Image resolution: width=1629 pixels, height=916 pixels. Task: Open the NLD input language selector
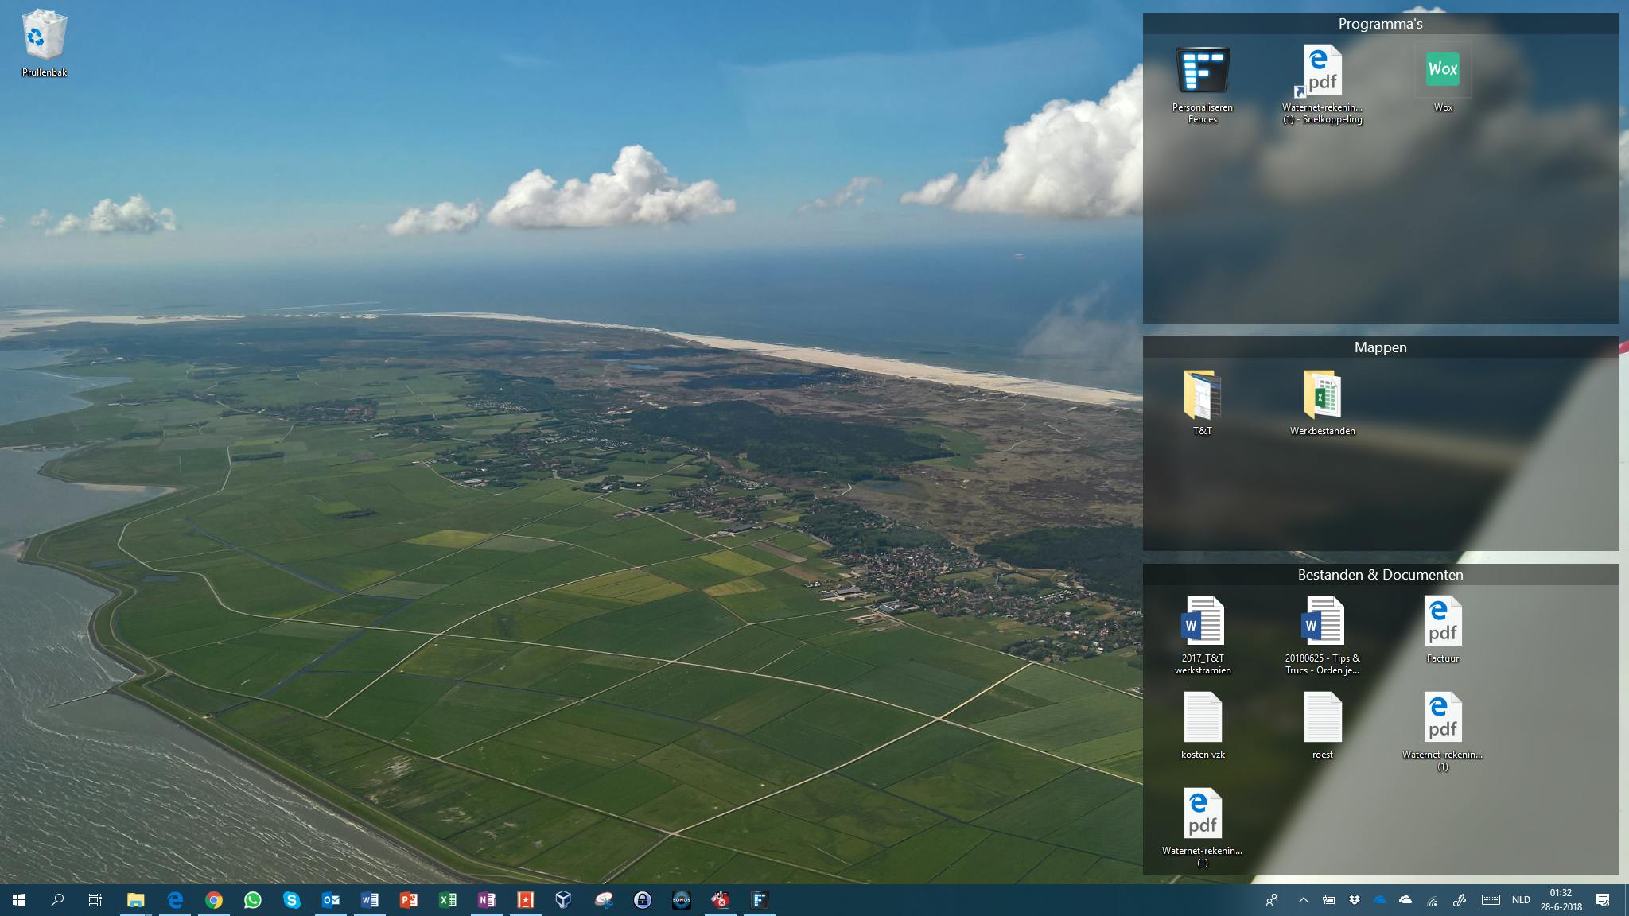tap(1521, 900)
